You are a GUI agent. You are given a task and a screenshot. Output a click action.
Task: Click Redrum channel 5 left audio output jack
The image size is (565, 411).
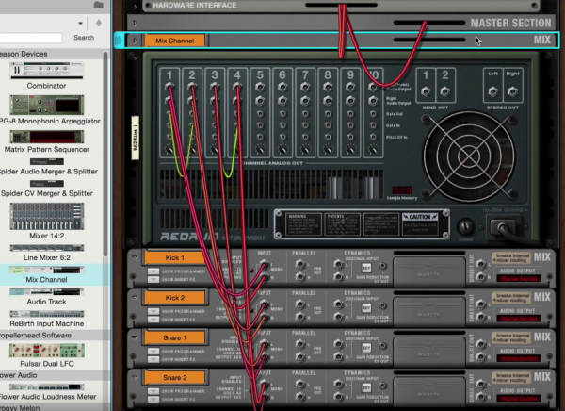pos(260,87)
